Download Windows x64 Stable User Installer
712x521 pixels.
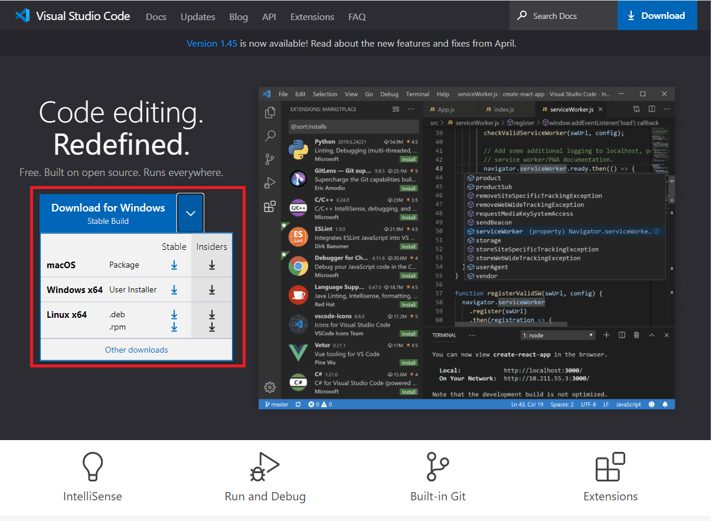tap(174, 290)
